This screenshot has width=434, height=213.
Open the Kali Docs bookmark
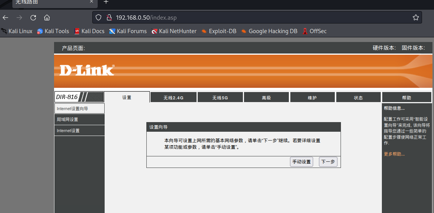(90, 31)
